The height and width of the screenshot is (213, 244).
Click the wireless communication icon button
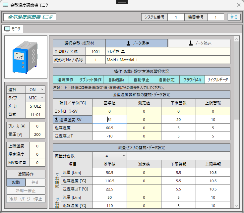(x=234, y=17)
